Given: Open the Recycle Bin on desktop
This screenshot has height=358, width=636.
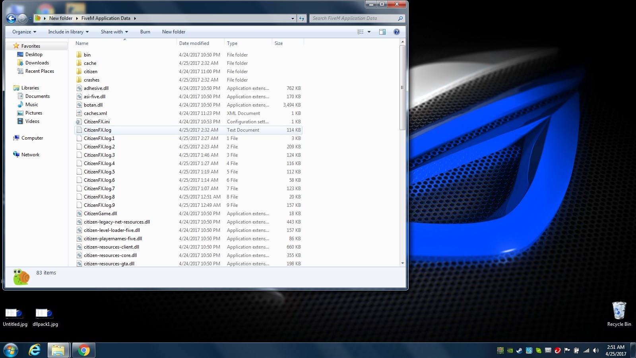Looking at the screenshot, I should (x=619, y=310).
